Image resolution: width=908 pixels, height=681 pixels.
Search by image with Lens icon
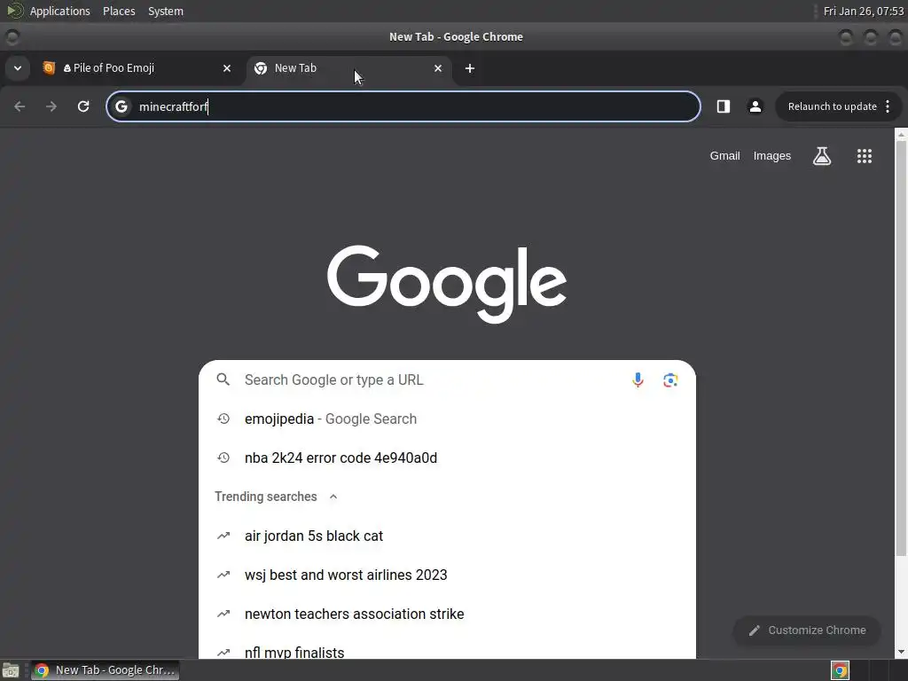pyautogui.click(x=670, y=380)
